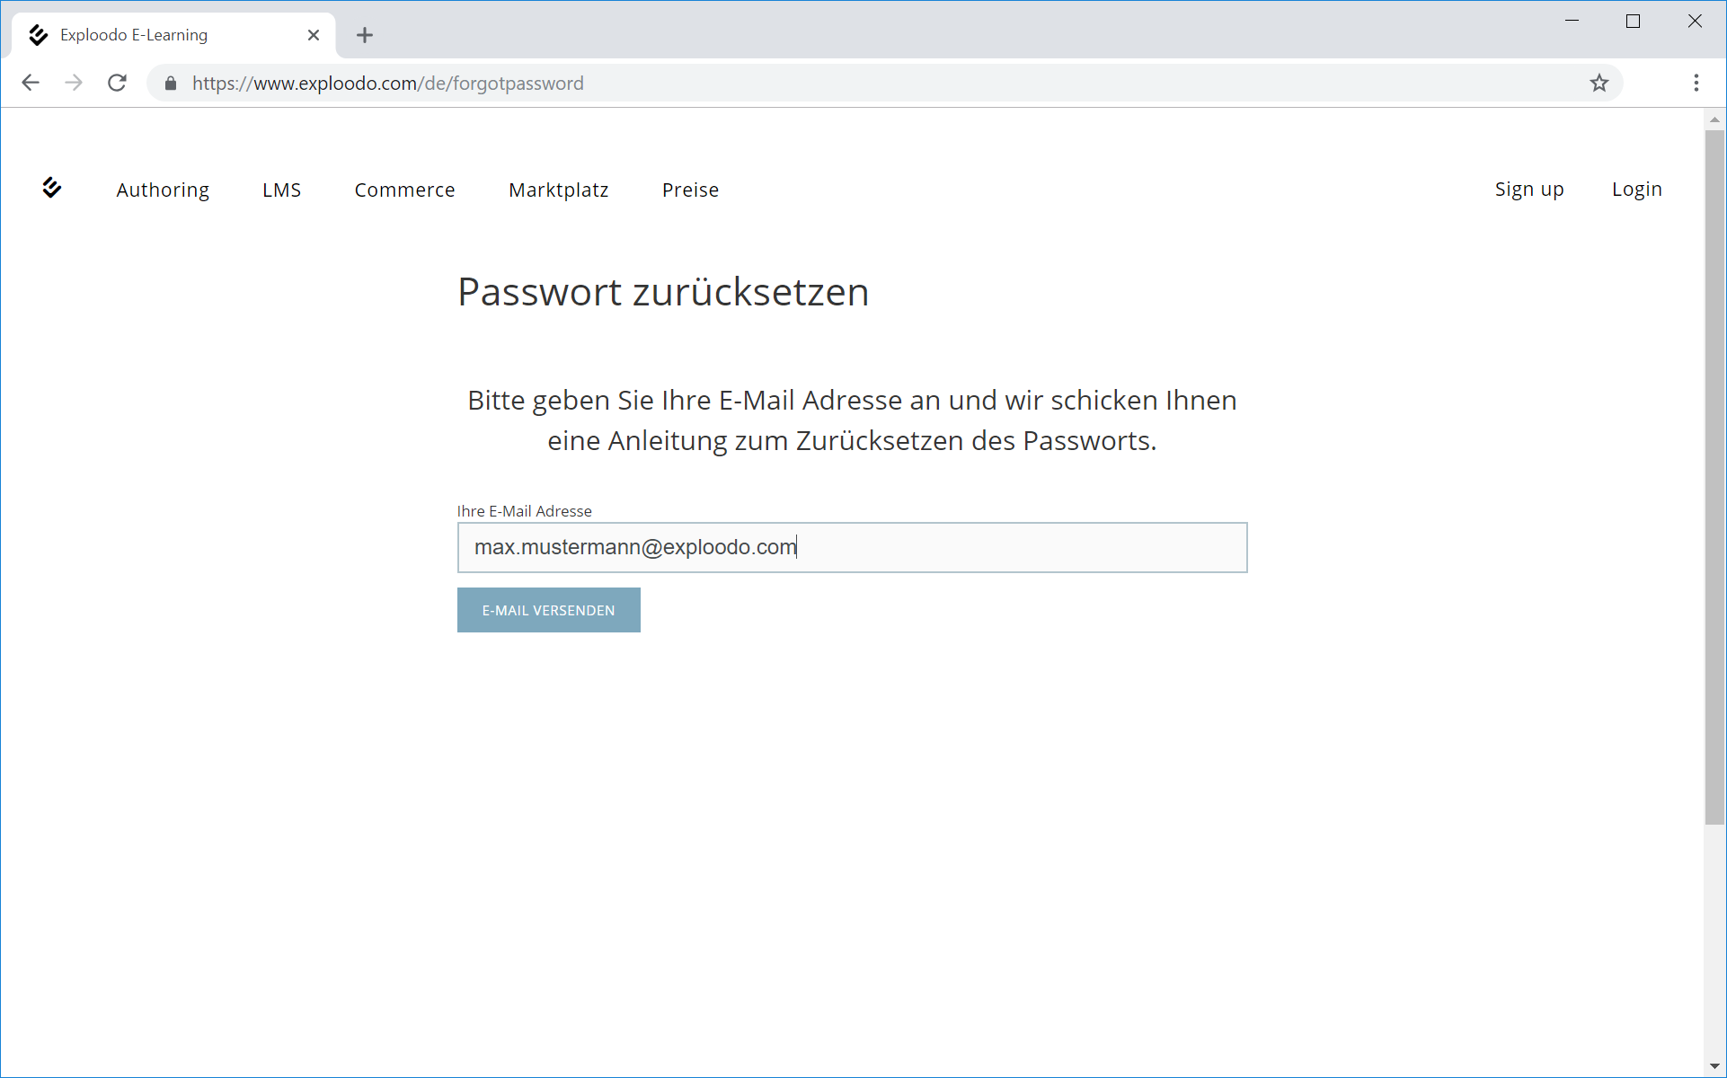Open the Authoring menu item
Image resolution: width=1727 pixels, height=1078 pixels.
(x=163, y=190)
